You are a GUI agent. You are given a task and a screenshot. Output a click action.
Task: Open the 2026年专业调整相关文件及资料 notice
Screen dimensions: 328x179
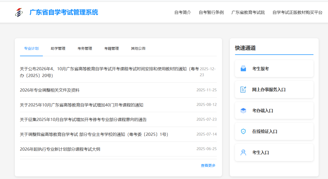pyautogui.click(x=50, y=90)
